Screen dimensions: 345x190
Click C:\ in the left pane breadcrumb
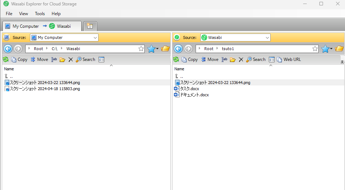(x=54, y=49)
